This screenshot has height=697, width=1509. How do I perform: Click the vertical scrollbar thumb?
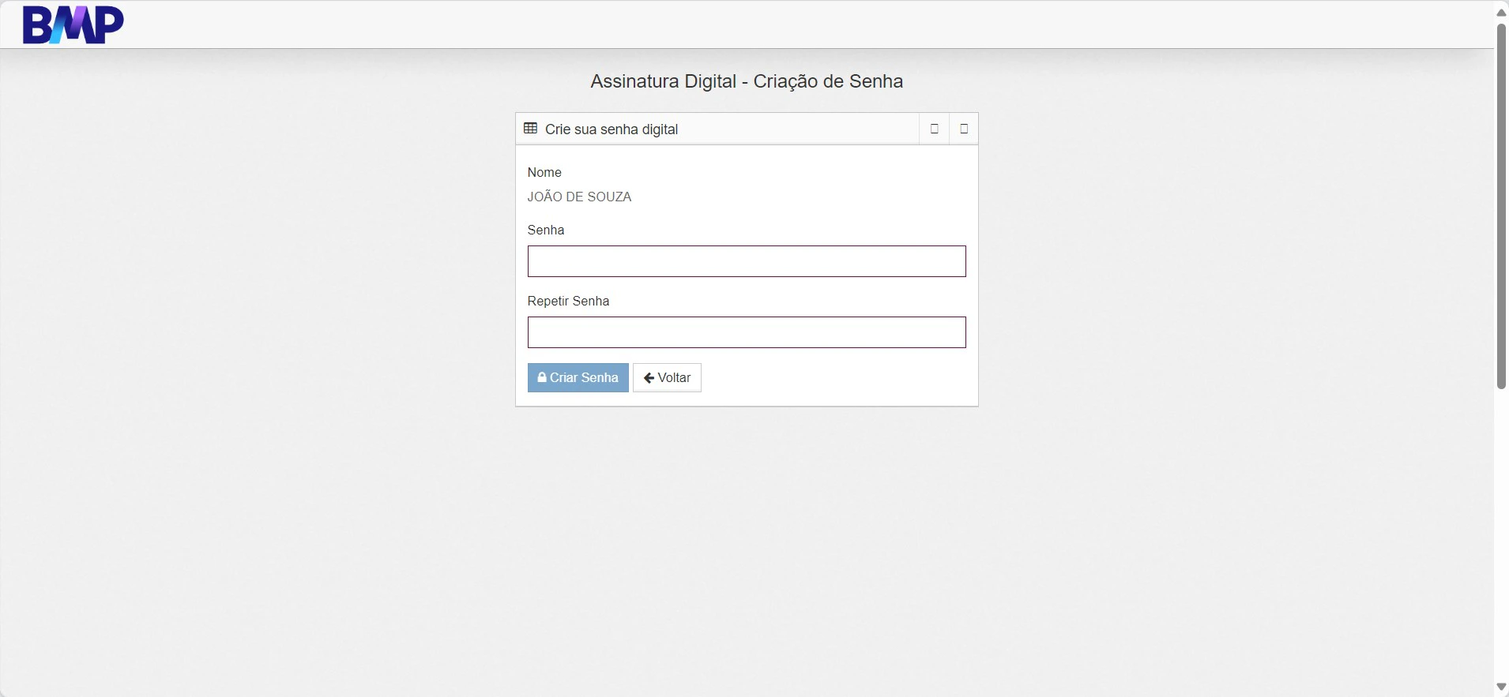[x=1501, y=206]
